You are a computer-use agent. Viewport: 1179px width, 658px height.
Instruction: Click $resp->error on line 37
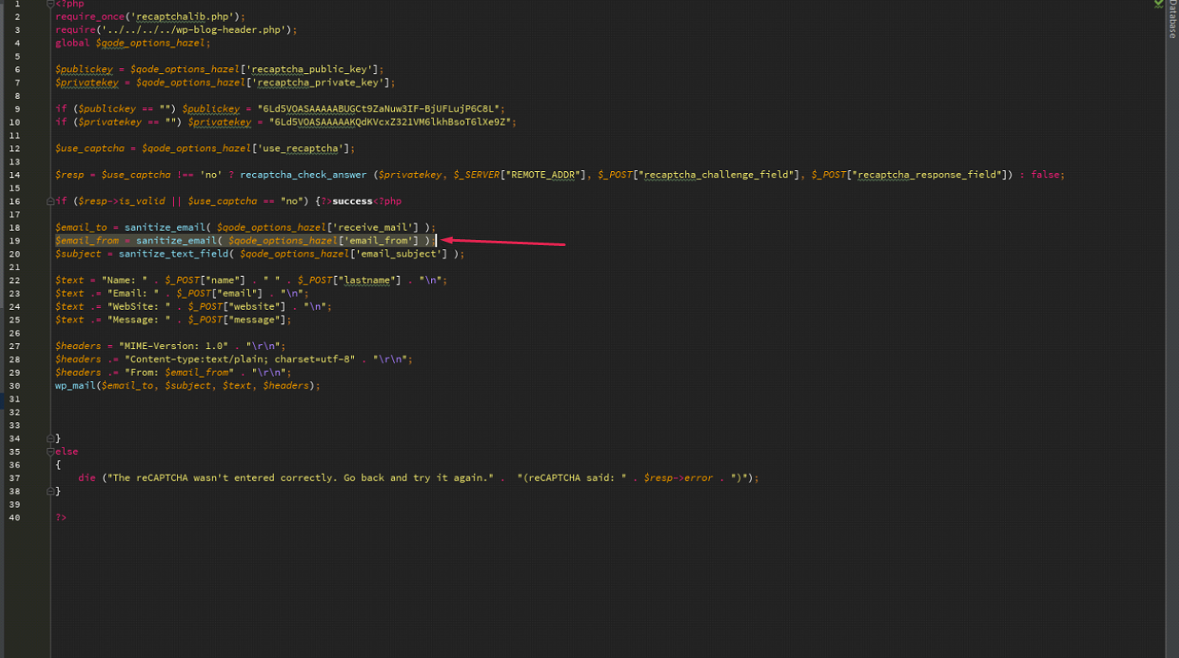[x=678, y=478]
